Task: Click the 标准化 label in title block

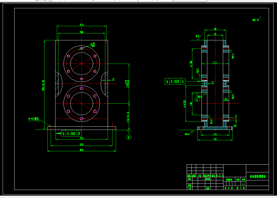Action: coord(208,179)
